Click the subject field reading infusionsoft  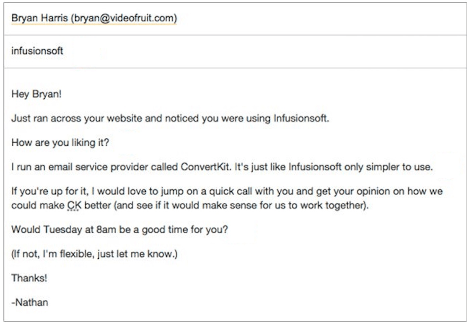[235, 51]
